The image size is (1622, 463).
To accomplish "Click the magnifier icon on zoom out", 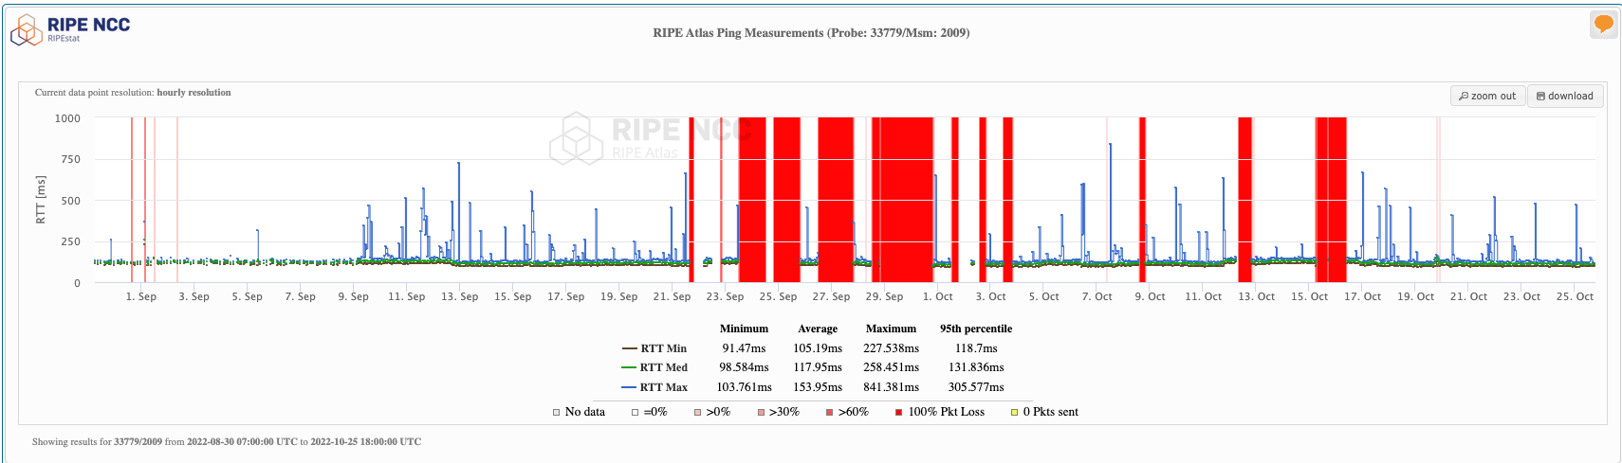I will pos(1464,97).
